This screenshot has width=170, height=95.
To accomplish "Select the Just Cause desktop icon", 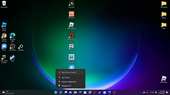I will click(71, 4).
